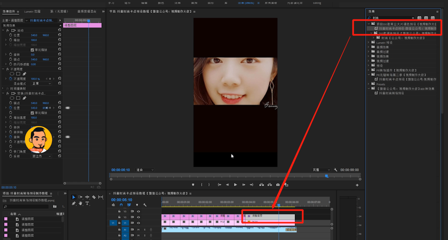Solo audio track A1
Viewport: 448px width, 240px height.
145,230
